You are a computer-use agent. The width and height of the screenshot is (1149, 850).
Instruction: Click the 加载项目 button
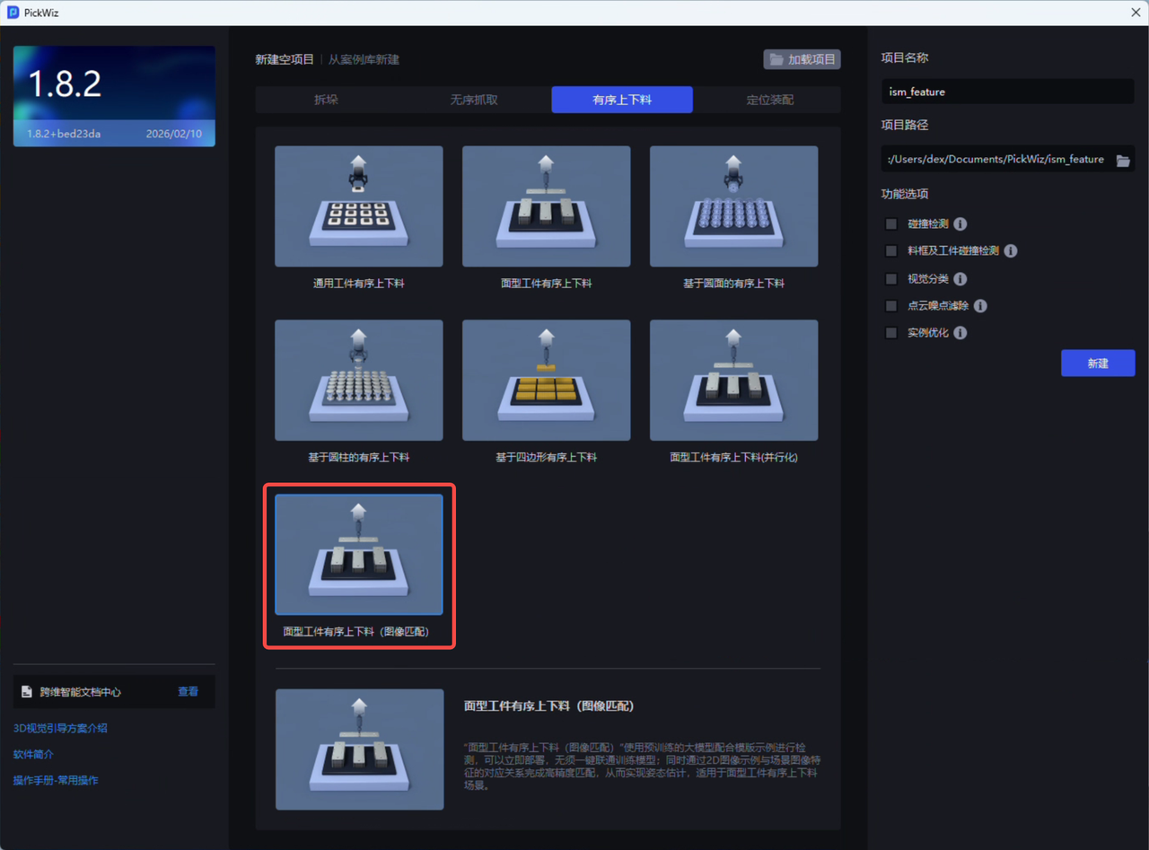(802, 60)
